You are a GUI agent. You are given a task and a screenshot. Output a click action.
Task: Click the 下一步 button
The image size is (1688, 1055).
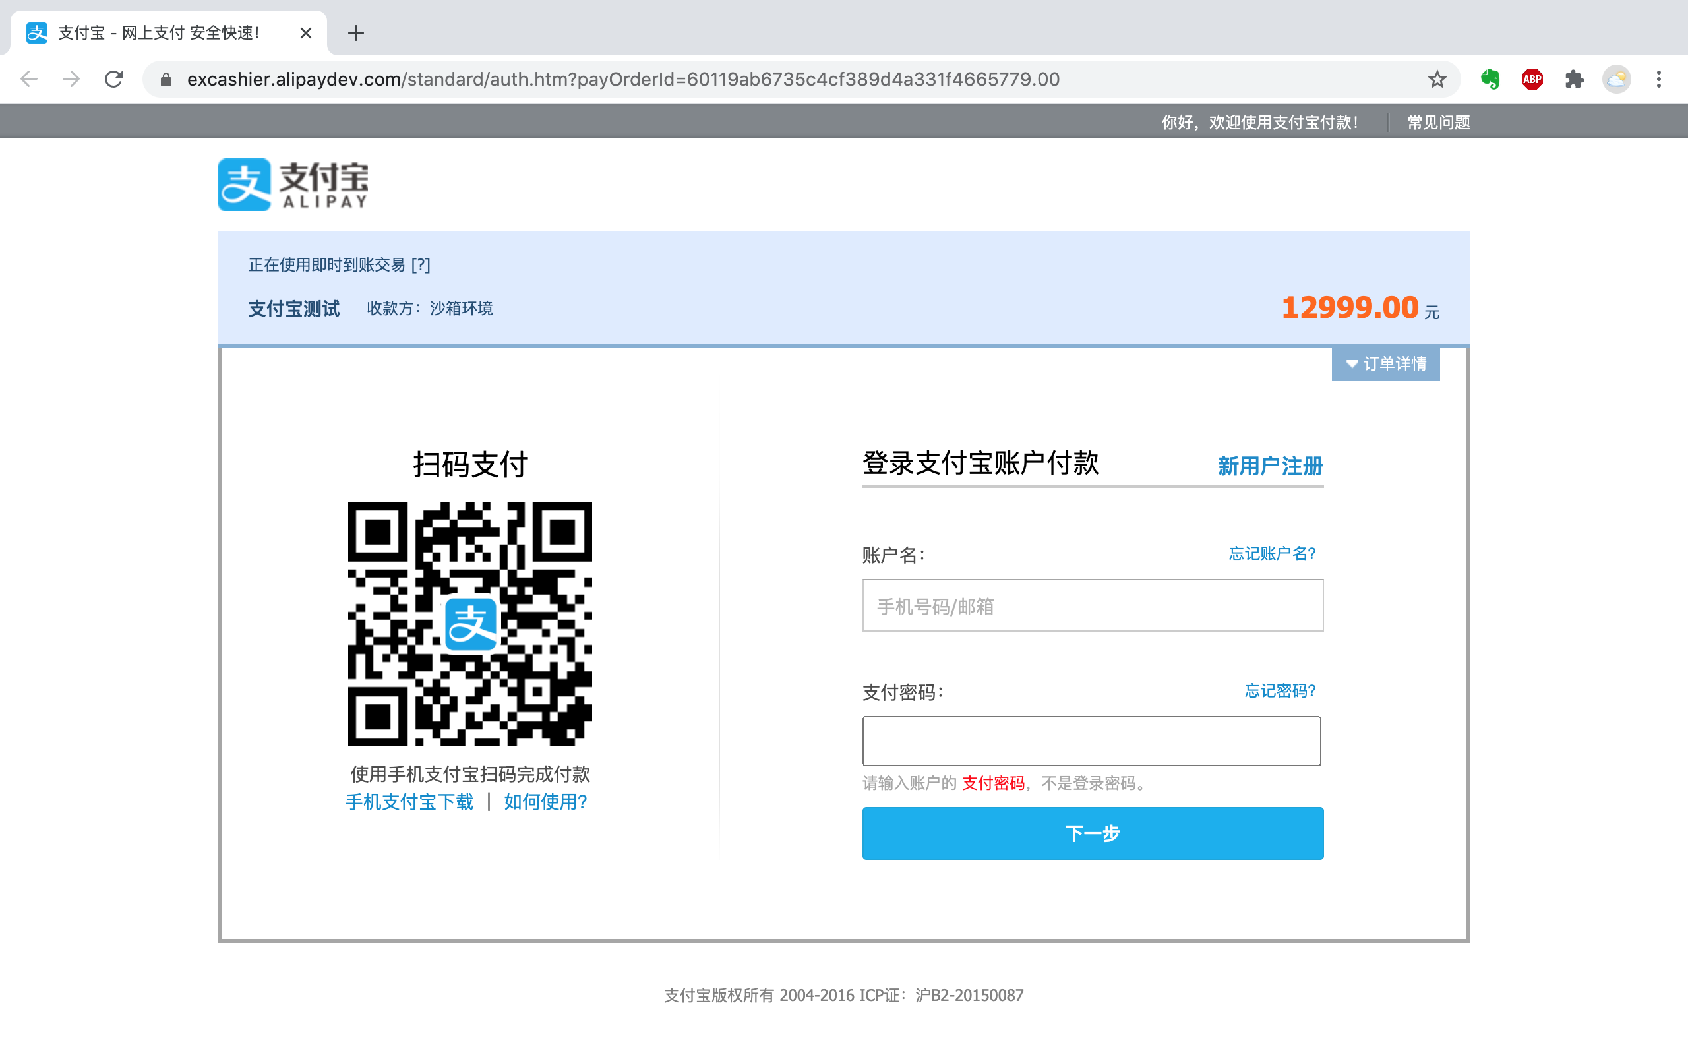click(1093, 833)
